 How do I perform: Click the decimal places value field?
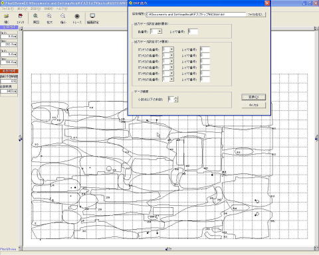171,99
